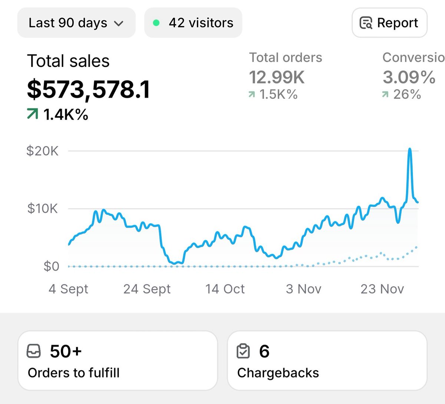Click the $20K axis label
The width and height of the screenshot is (445, 404).
42,151
